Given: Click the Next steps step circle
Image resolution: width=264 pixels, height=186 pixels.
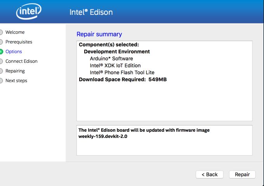Looking at the screenshot, I should tap(1, 81).
